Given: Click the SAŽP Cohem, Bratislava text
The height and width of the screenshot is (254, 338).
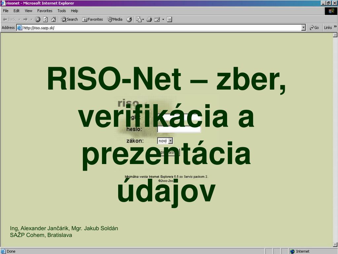Looking at the screenshot, I should [x=41, y=235].
